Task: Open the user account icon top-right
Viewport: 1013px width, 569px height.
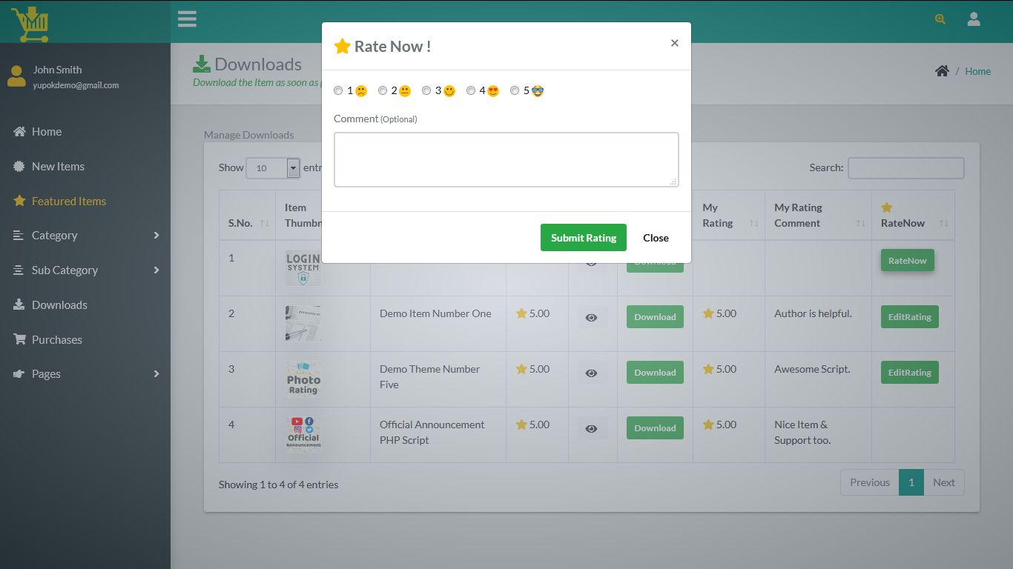Action: [x=974, y=19]
